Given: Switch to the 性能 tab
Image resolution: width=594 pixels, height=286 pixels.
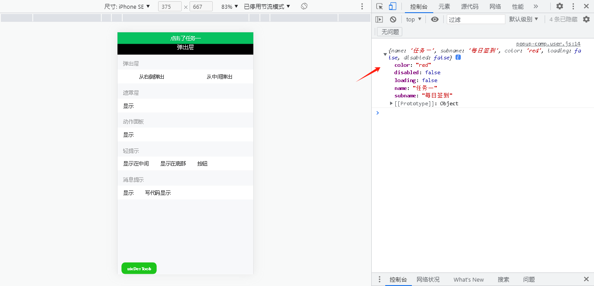Looking at the screenshot, I should [x=518, y=7].
